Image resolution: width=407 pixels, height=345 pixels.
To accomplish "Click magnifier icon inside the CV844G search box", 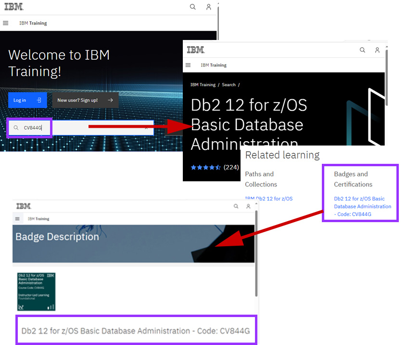I will [16, 128].
